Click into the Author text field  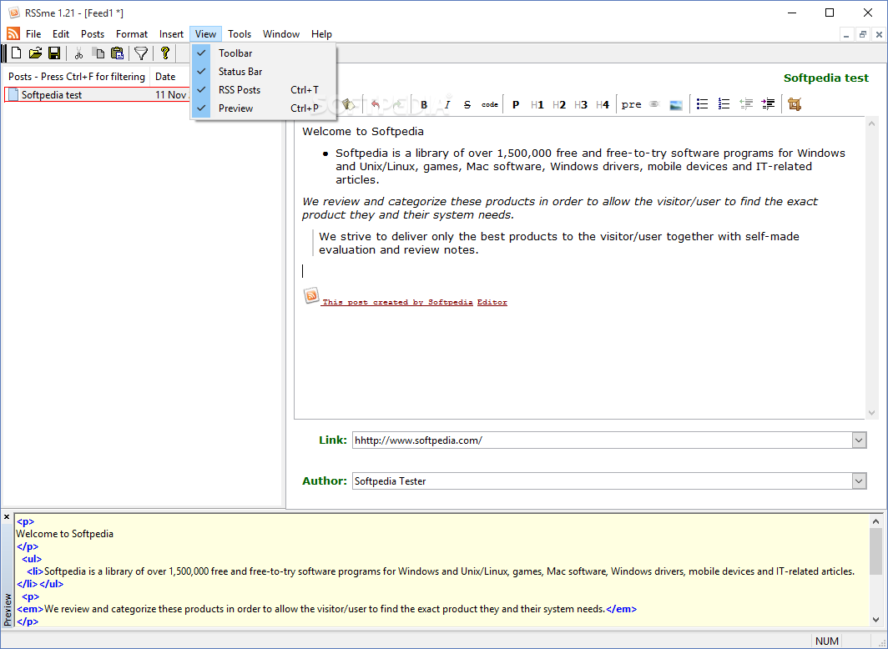(x=602, y=481)
